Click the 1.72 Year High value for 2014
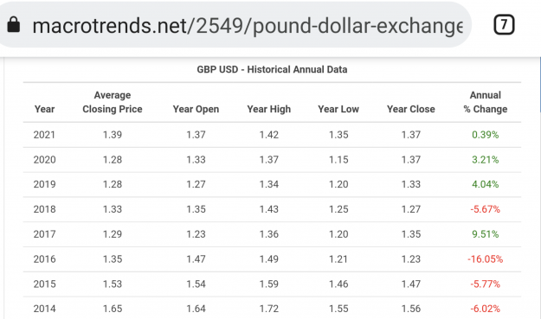The image size is (541, 319). [x=269, y=309]
